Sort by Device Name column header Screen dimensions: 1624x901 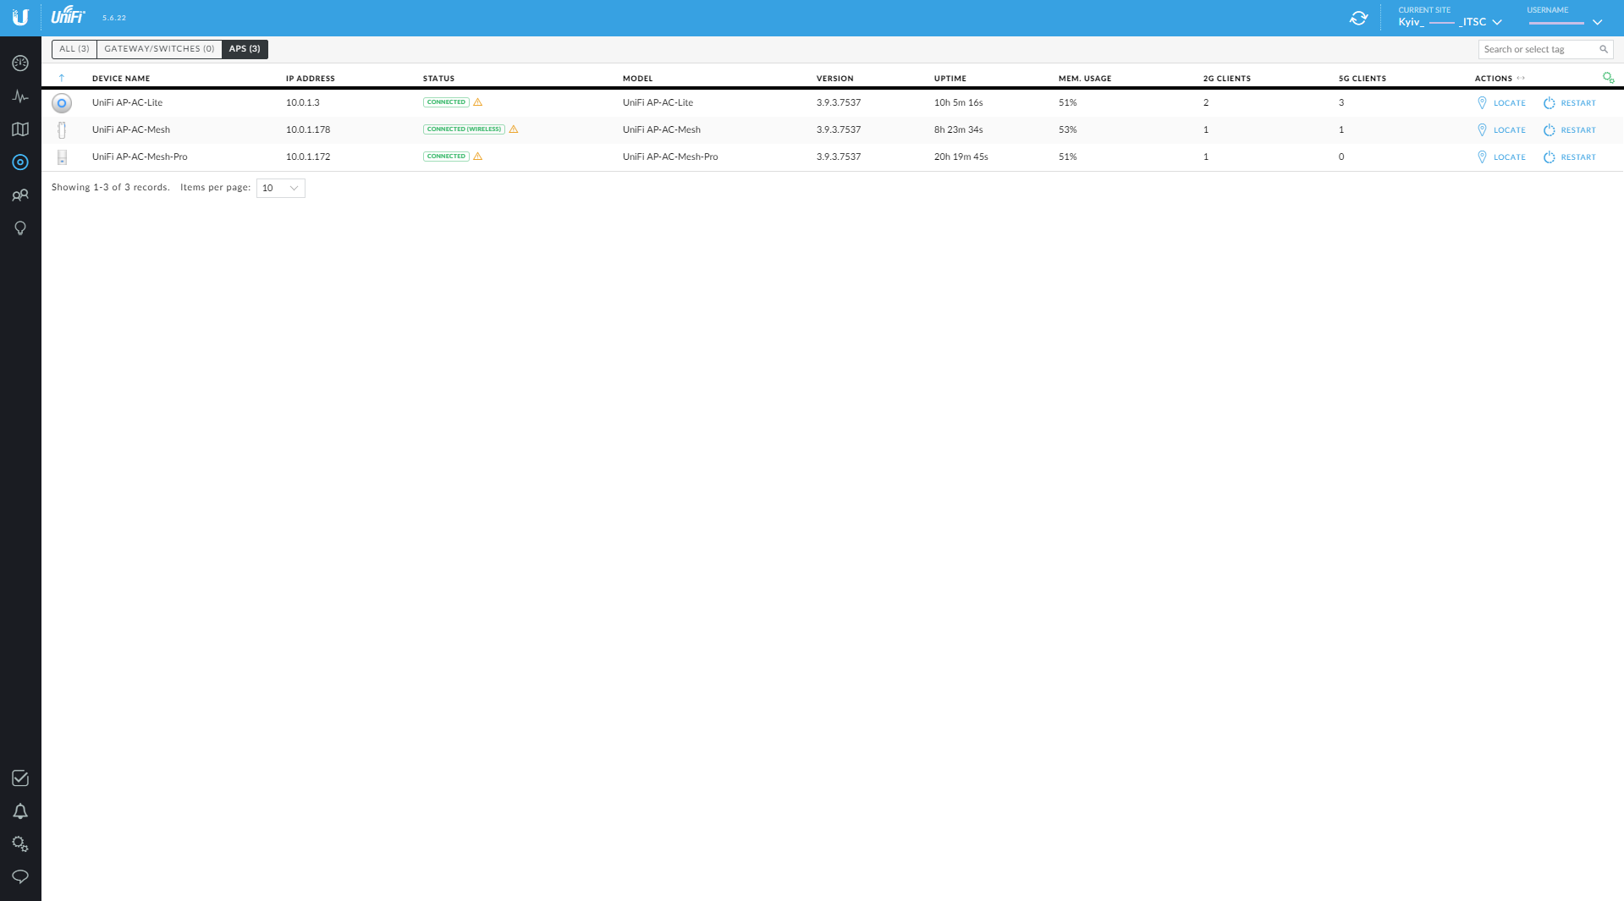121,79
